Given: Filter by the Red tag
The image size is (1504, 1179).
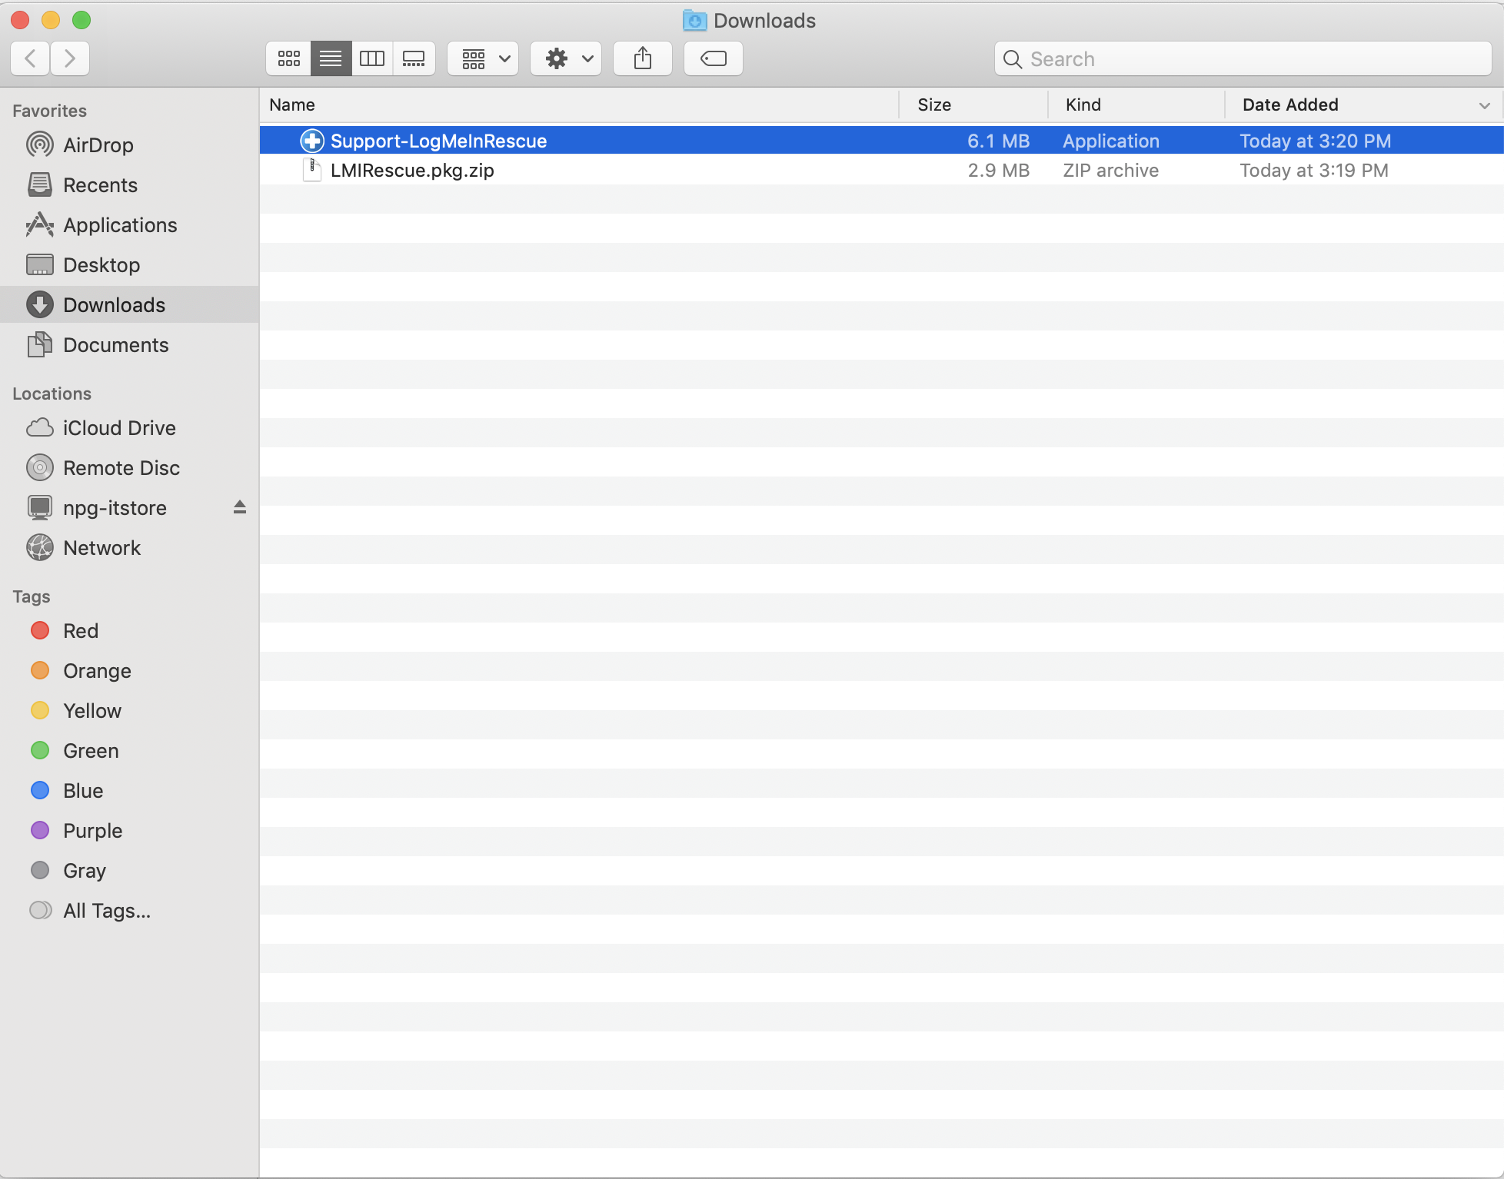Looking at the screenshot, I should tap(129, 630).
